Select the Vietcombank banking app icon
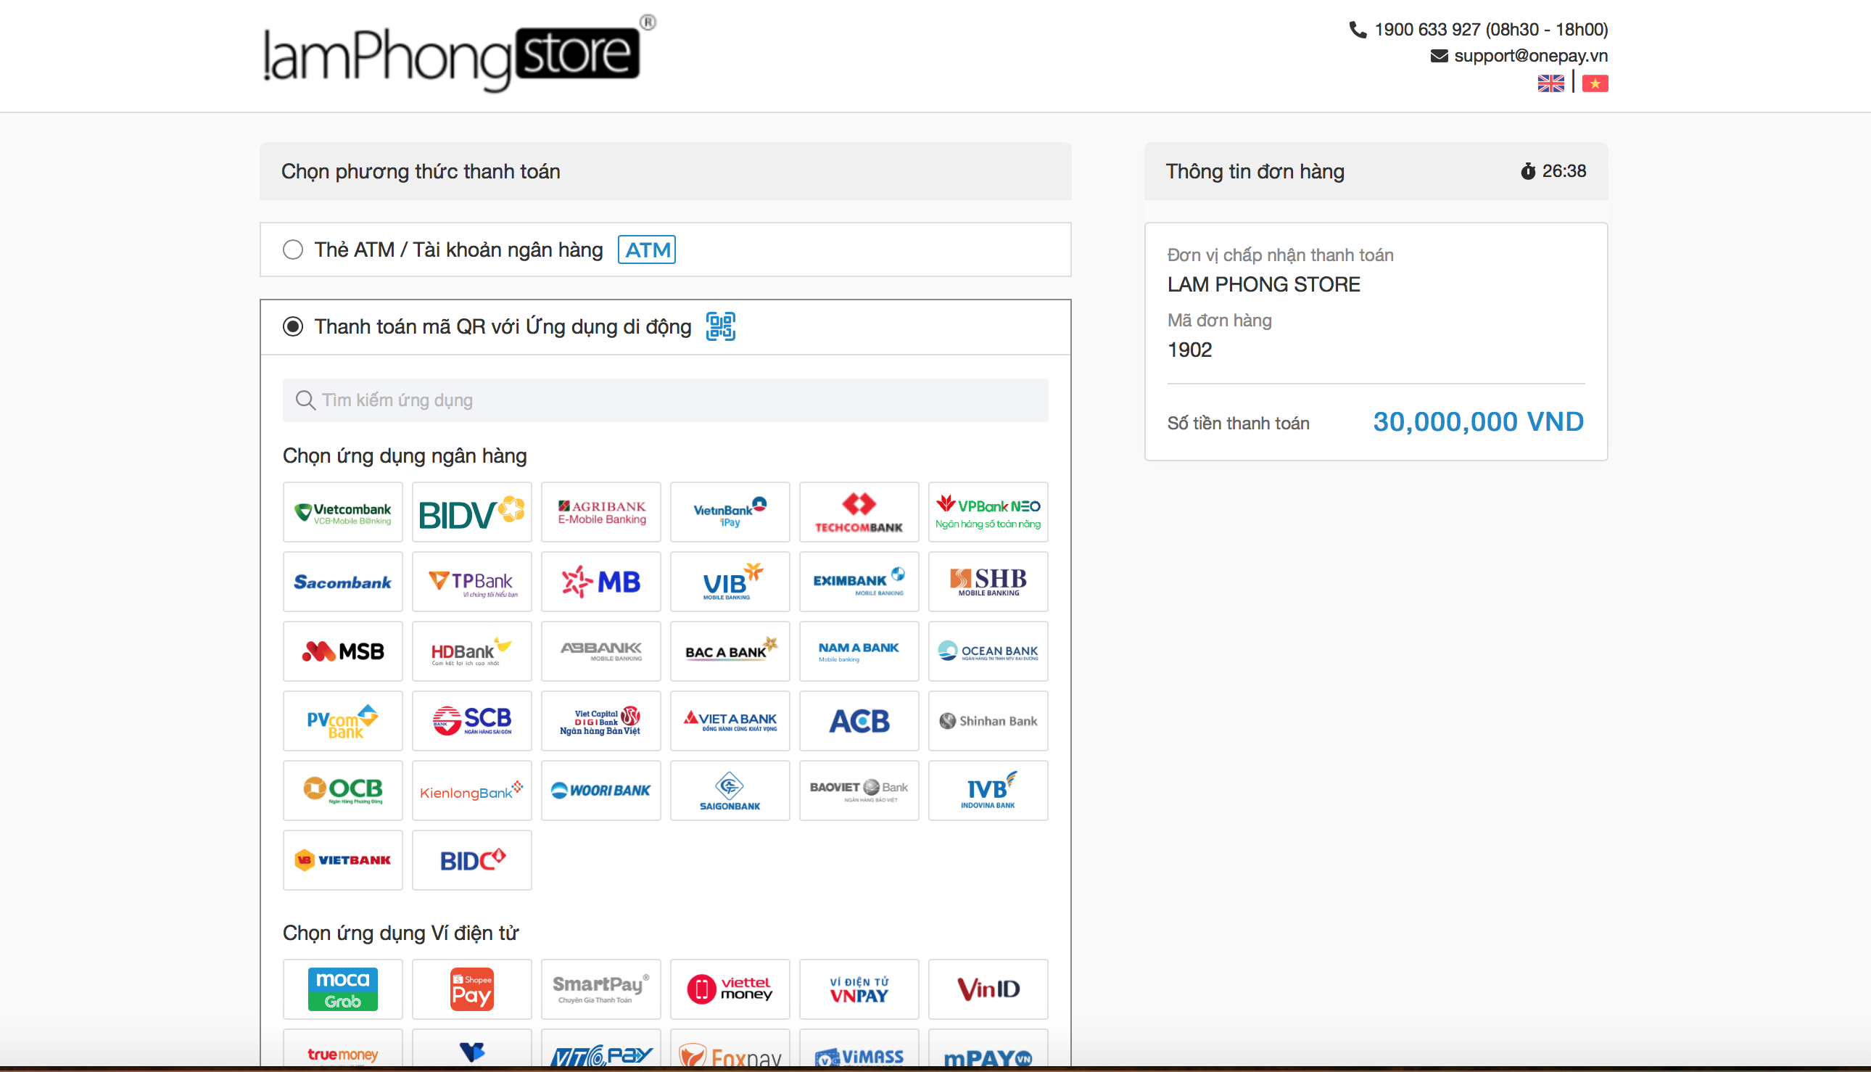 pyautogui.click(x=342, y=513)
